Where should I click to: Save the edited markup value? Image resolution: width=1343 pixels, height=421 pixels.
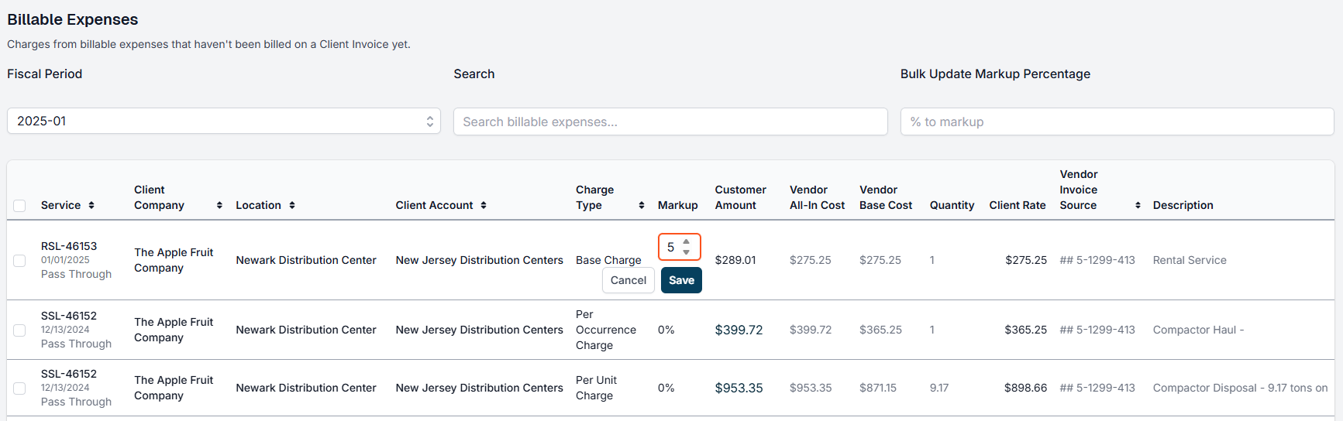[681, 280]
